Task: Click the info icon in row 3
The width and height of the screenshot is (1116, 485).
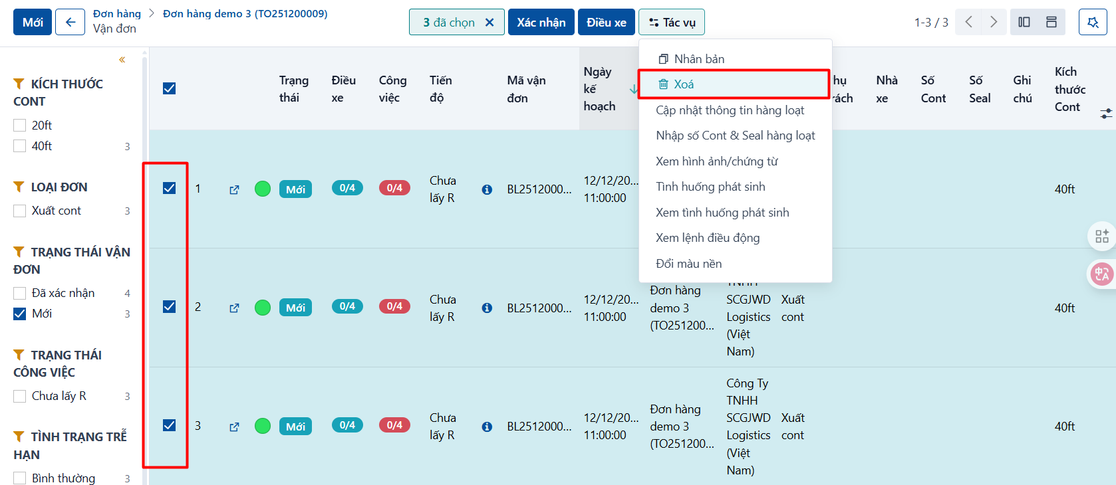Action: 487,427
